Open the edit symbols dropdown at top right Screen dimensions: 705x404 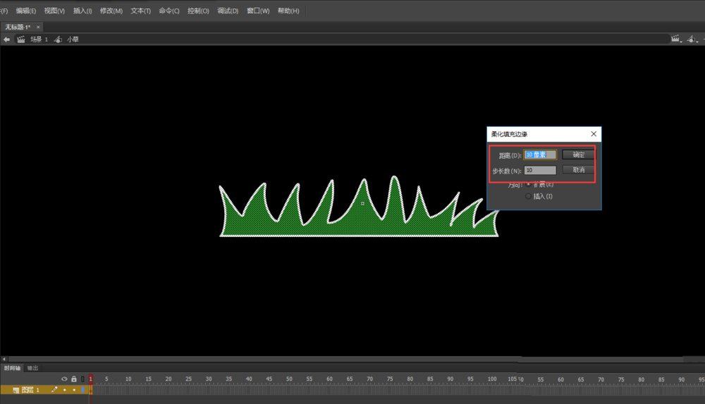pyautogui.click(x=694, y=39)
